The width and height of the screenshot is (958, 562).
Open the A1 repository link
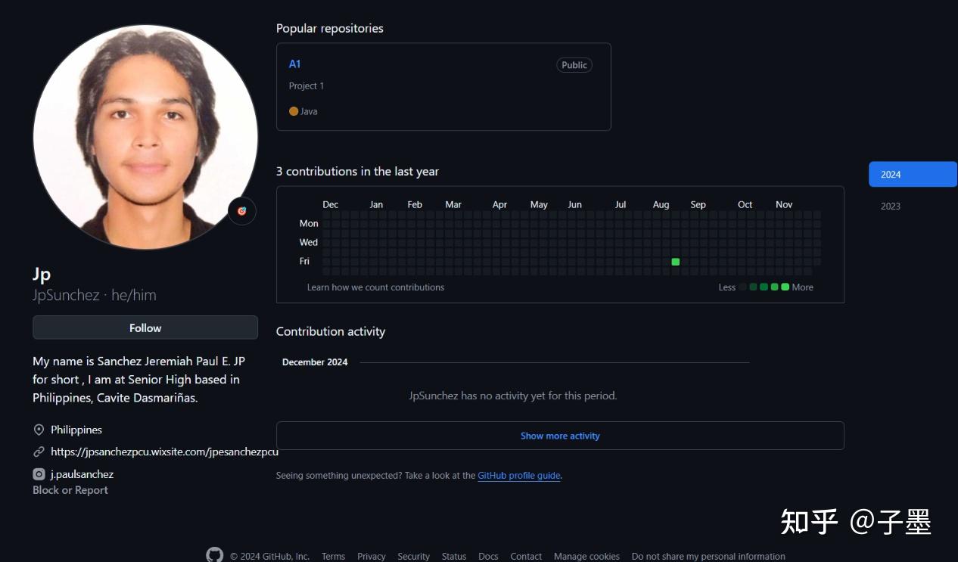(294, 64)
